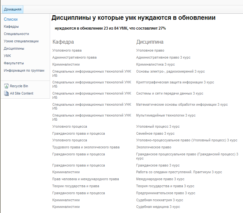Viewport: 243px width, 213px height.
Task: Open the Дисциплины list
Action: pyautogui.click(x=14, y=49)
